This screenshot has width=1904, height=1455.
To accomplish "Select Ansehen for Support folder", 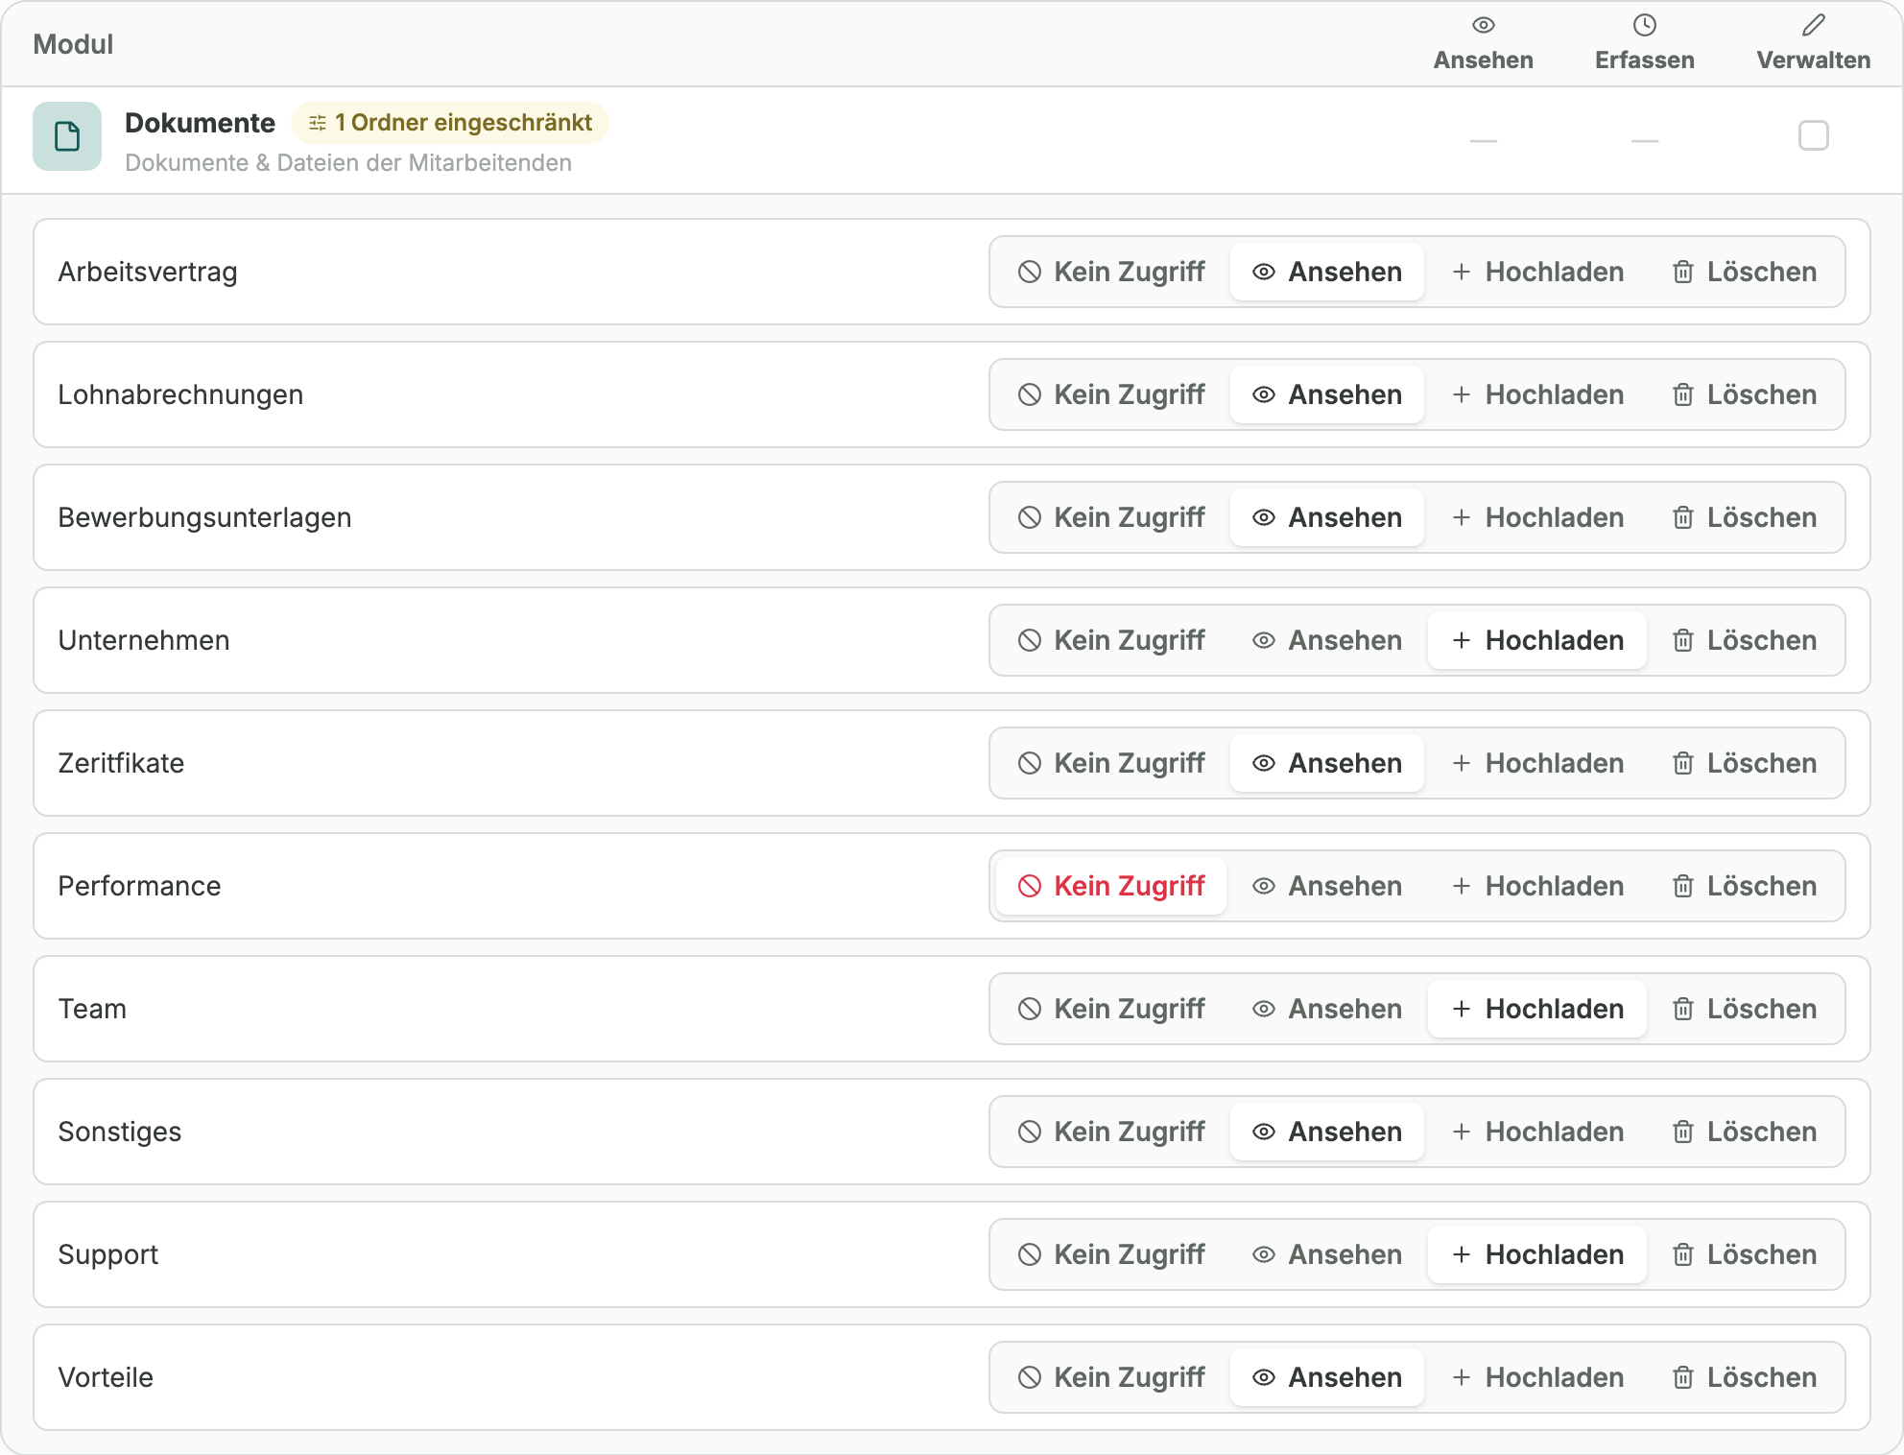I will (1327, 1254).
